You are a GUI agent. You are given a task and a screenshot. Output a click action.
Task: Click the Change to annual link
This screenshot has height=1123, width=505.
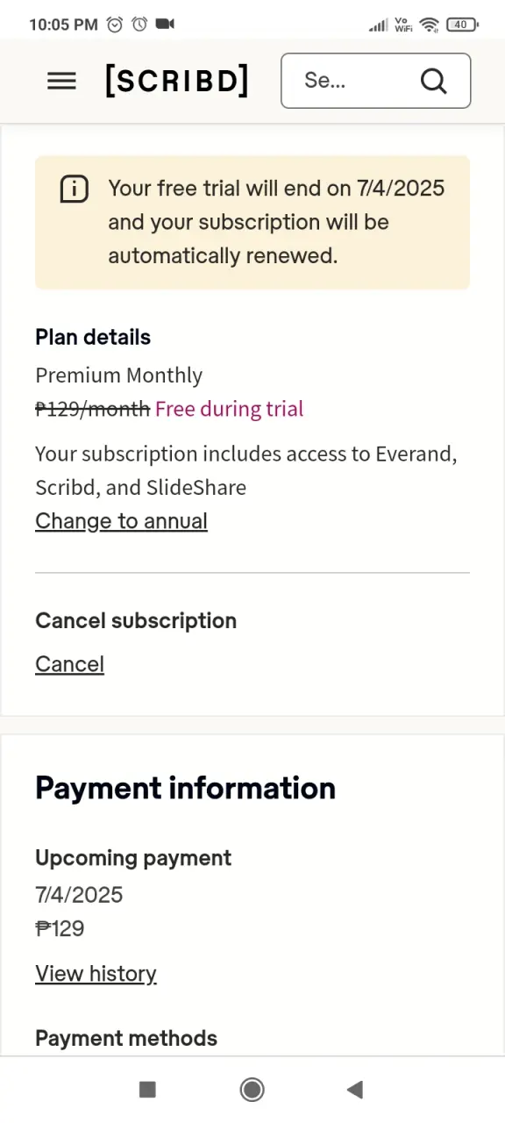pyautogui.click(x=121, y=521)
